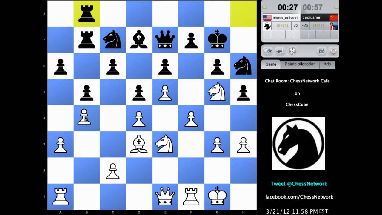
Task: Click the (2523) rating value
Action: coord(282,26)
